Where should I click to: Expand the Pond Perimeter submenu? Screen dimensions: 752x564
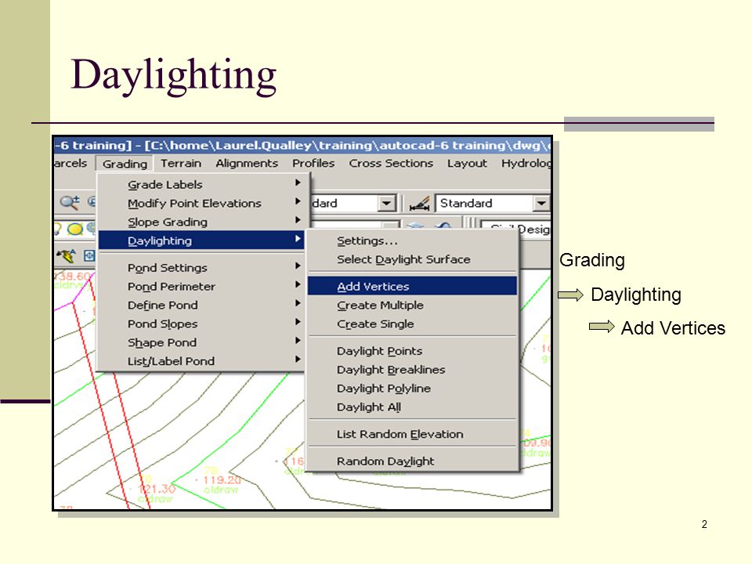point(201,286)
